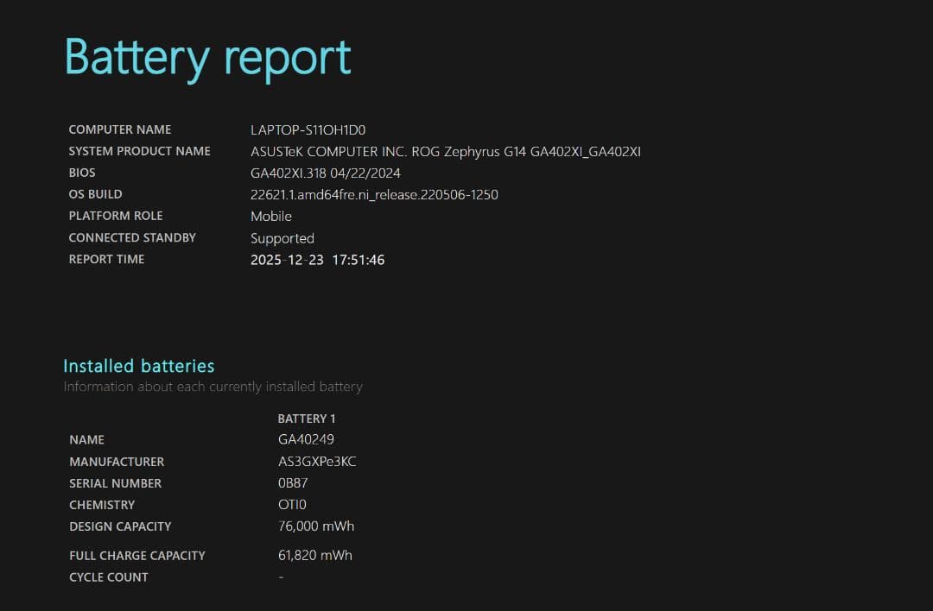Select the FULL CHARGE CAPACITY 61,820 mWh value
This screenshot has height=611, width=933.
(314, 555)
